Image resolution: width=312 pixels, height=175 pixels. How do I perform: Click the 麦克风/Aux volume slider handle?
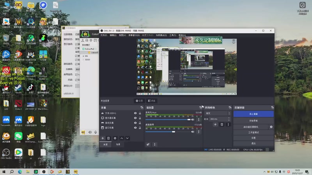click(189, 119)
